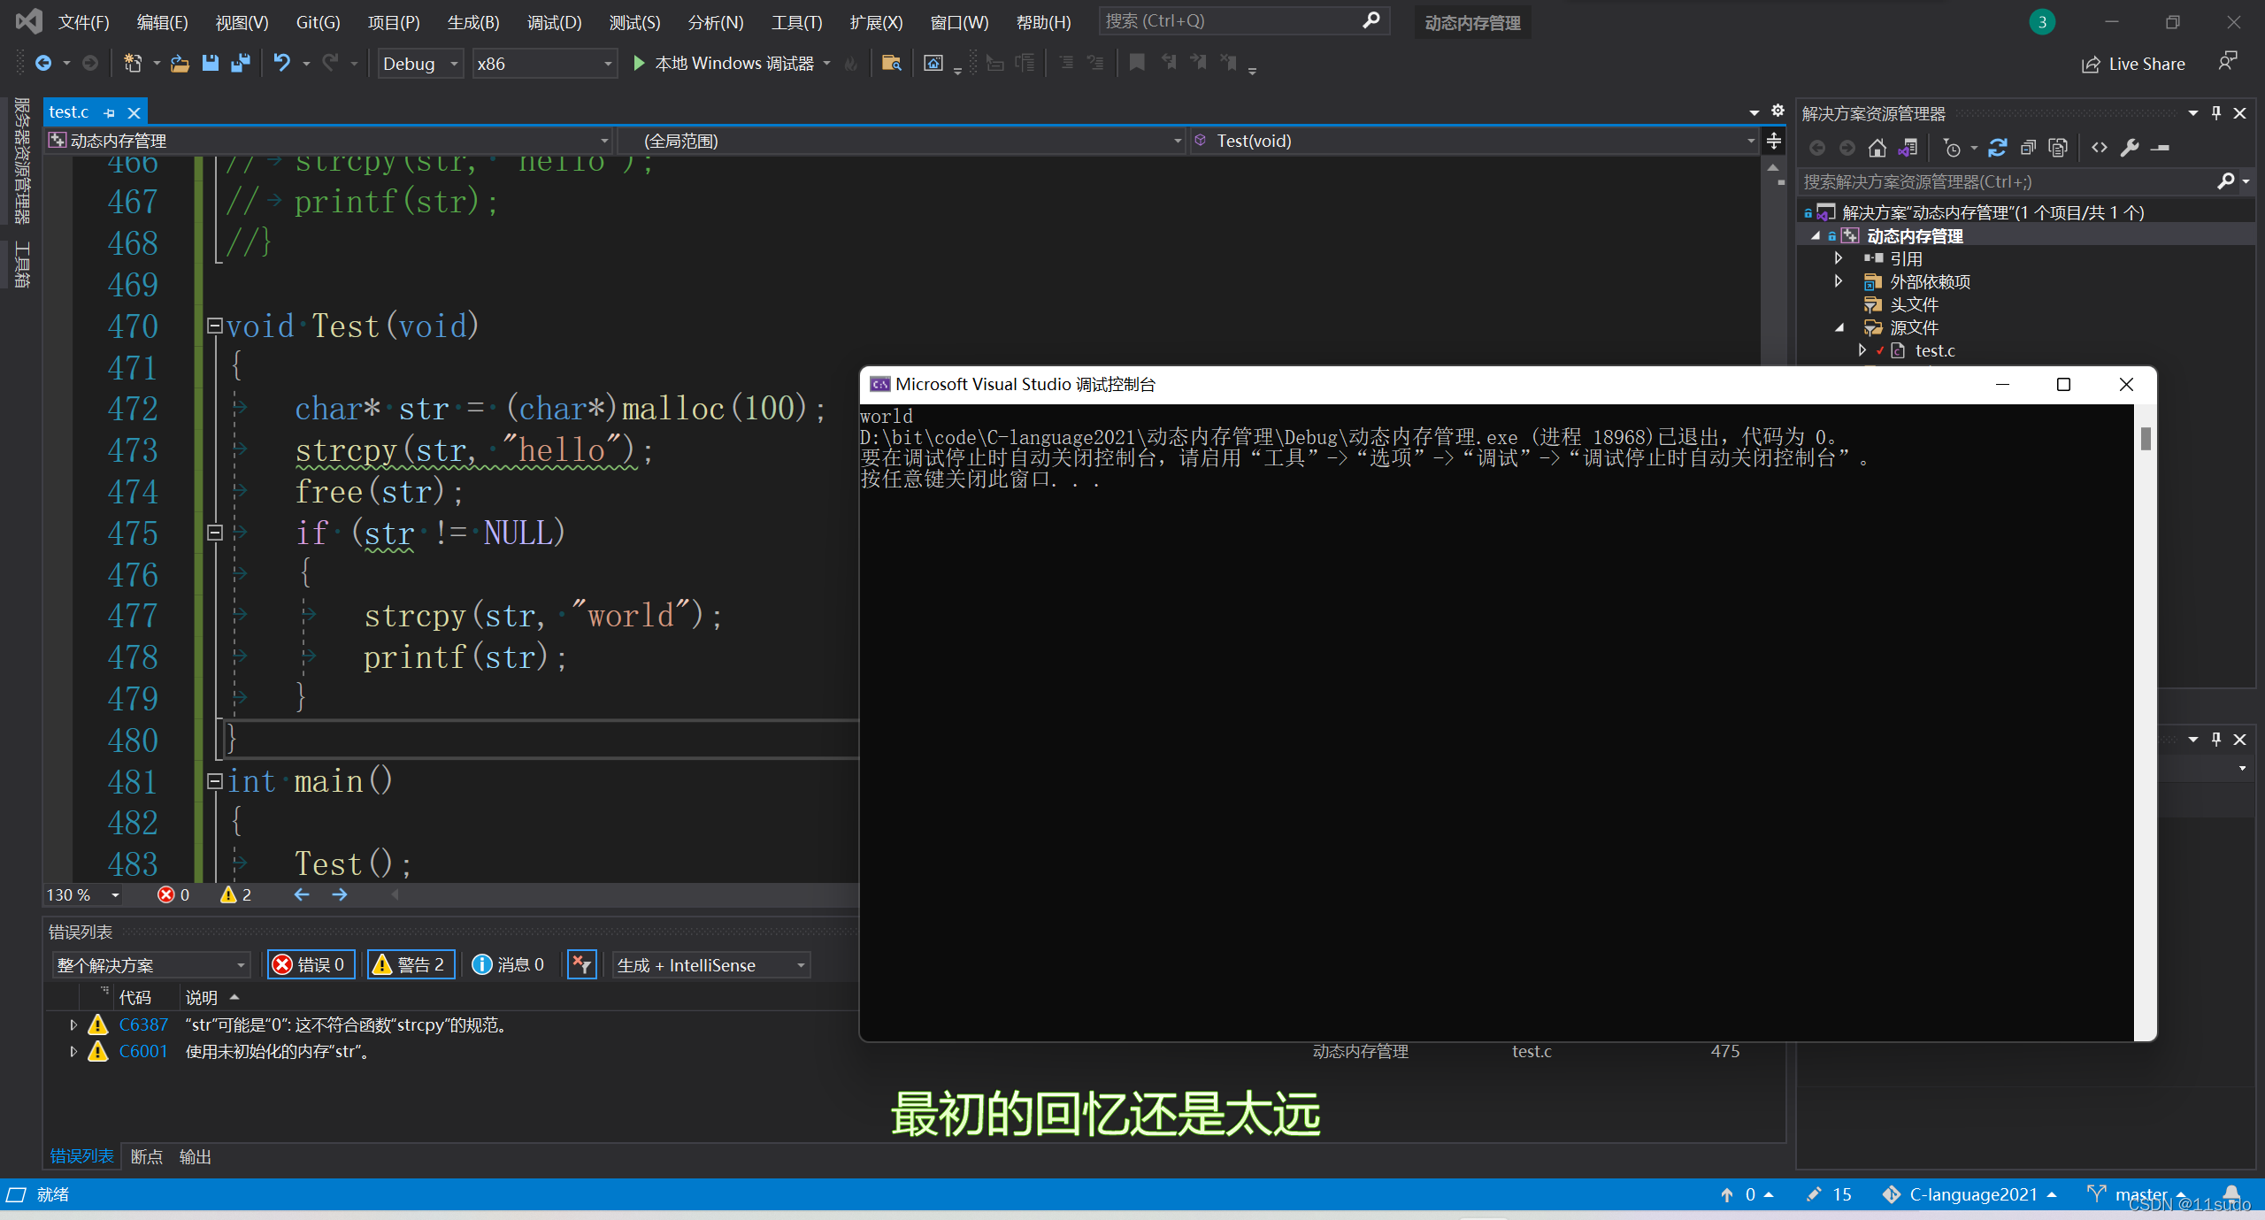The image size is (2265, 1220).
Task: Click the Open File folder icon
Action: (x=180, y=63)
